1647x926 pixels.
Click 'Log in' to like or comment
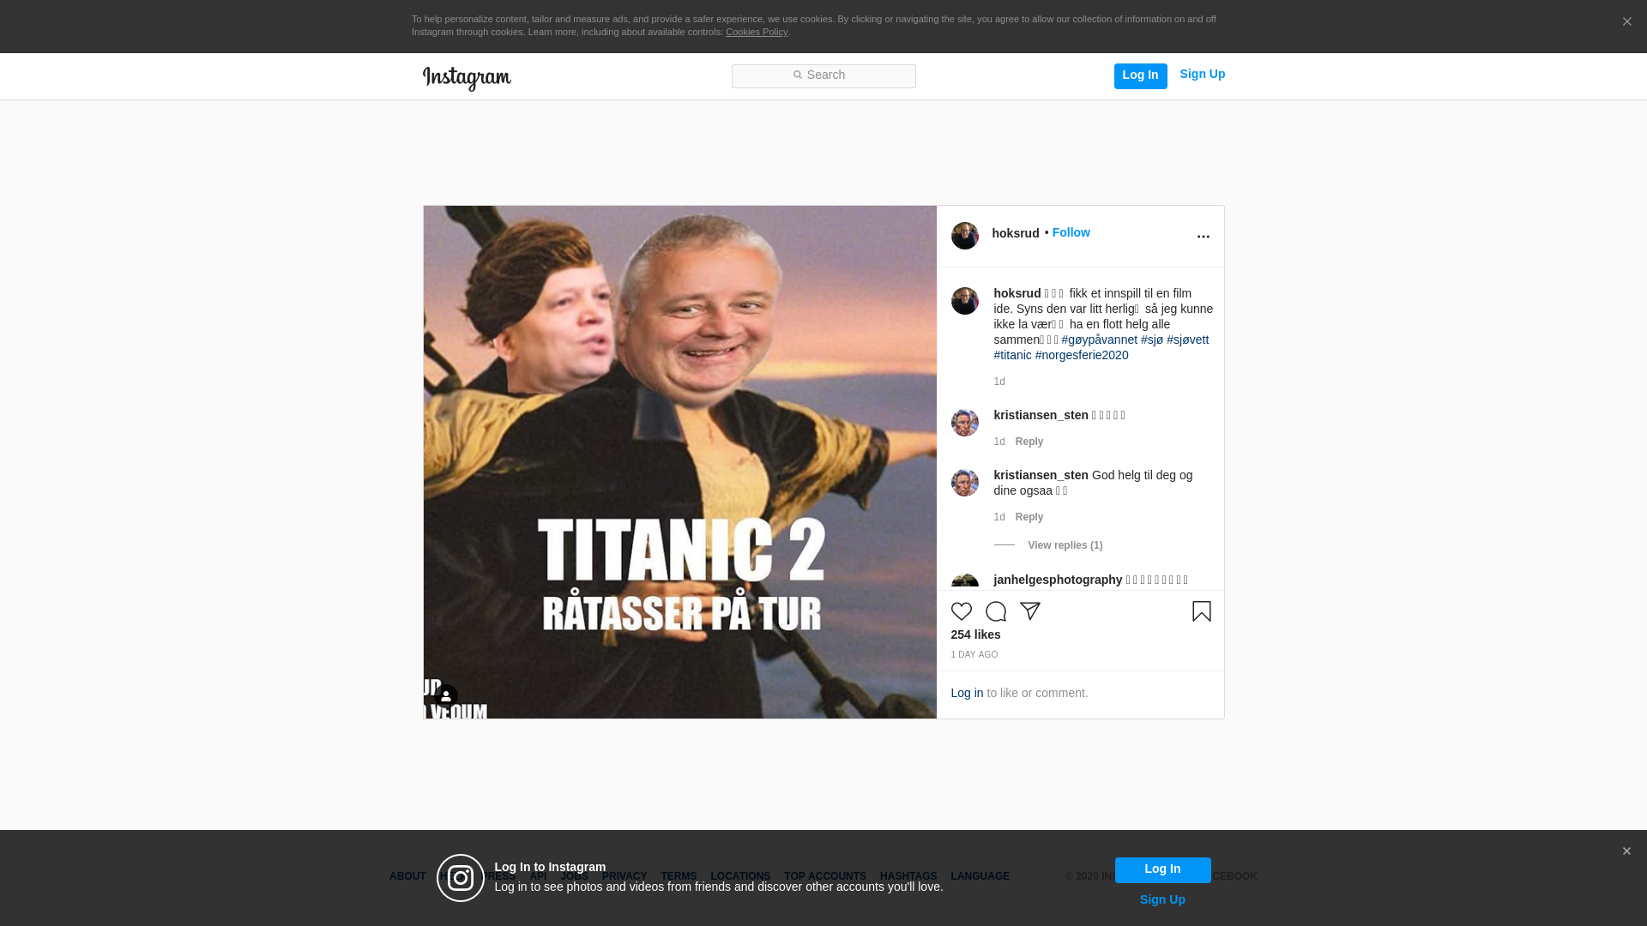[x=967, y=693]
